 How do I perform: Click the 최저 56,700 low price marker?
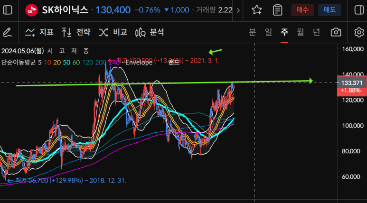67,181
